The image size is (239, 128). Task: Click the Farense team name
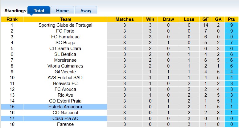65,124
